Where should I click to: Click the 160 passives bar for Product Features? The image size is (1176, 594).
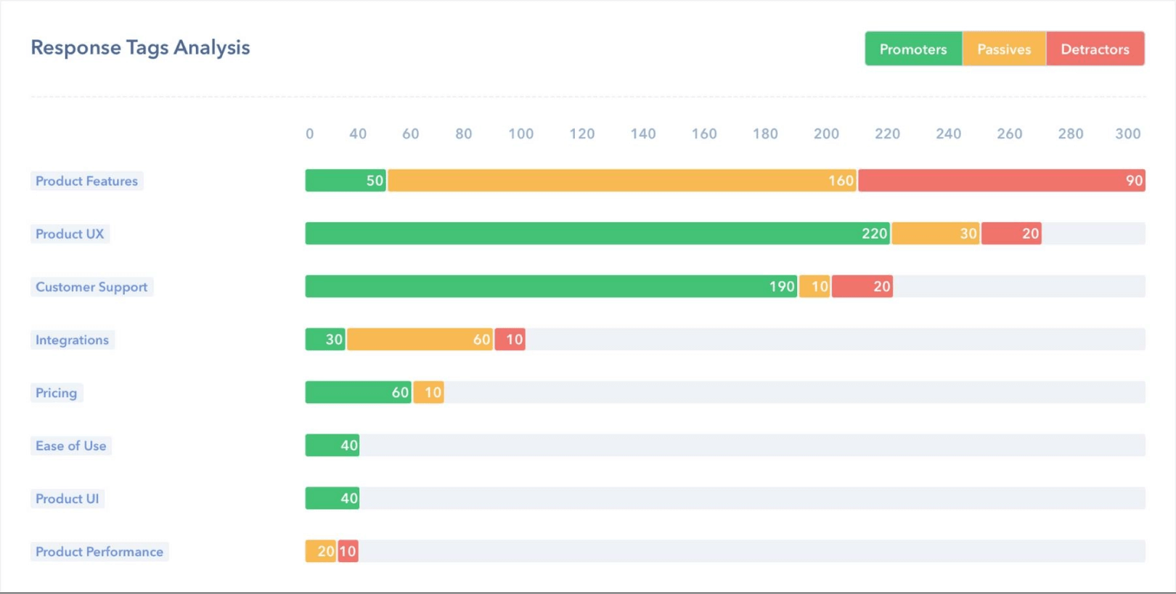pos(621,181)
